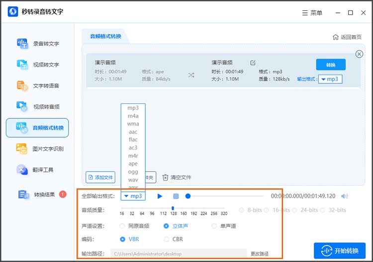Click the 清空文件 trash icon

pos(166,177)
